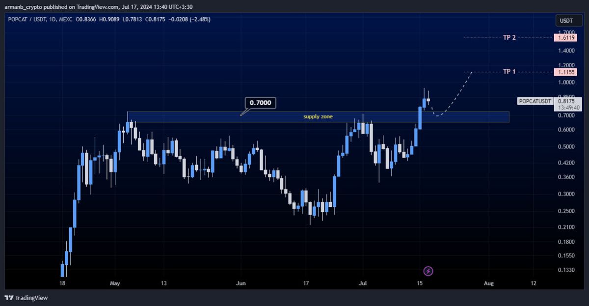Select the 1.6119 price tag on axis
Viewport: 589px width, 306px height.
[565, 37]
